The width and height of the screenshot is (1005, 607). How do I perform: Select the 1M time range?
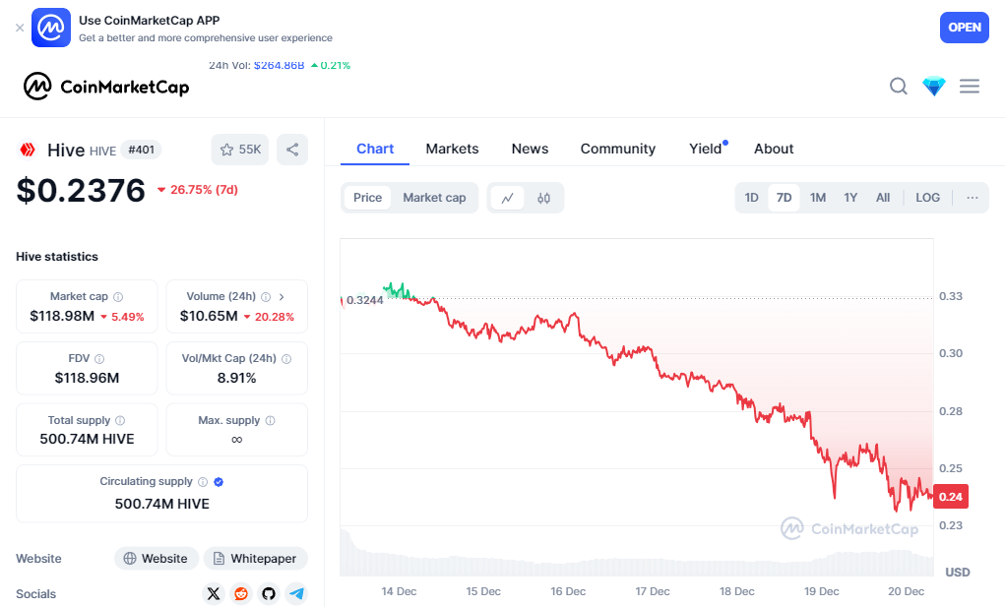point(817,198)
